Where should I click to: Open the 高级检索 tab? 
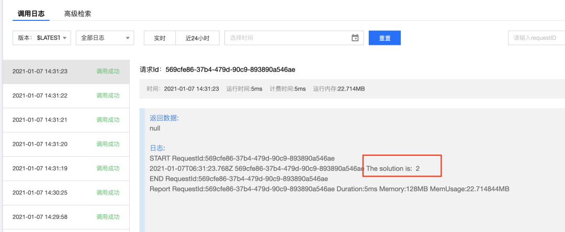pos(77,14)
